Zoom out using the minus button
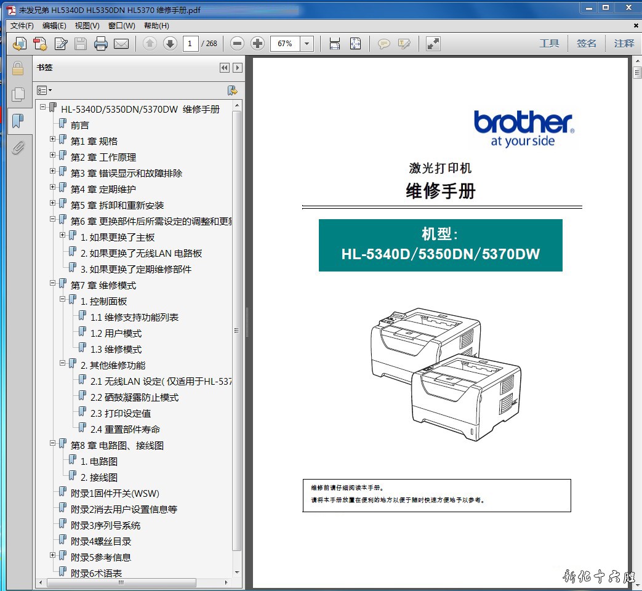This screenshot has height=591, width=642. (238, 44)
